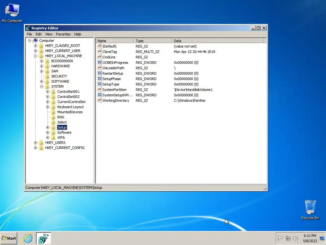Open the File menu
326x245 pixels.
[29, 34]
